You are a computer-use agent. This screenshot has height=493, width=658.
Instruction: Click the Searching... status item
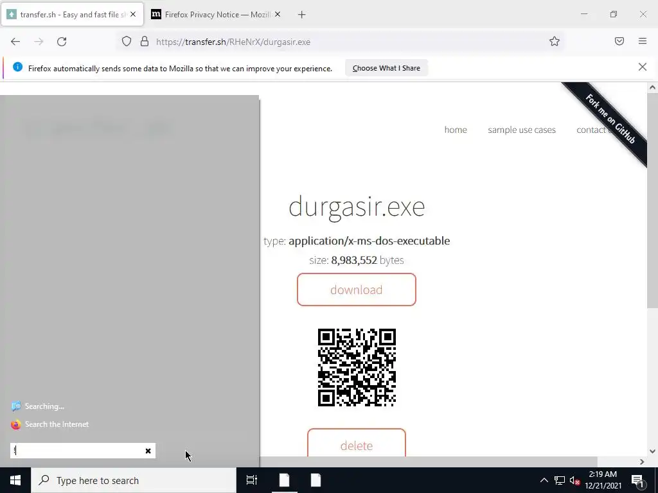(x=38, y=406)
